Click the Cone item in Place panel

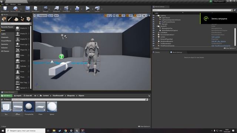(23, 72)
